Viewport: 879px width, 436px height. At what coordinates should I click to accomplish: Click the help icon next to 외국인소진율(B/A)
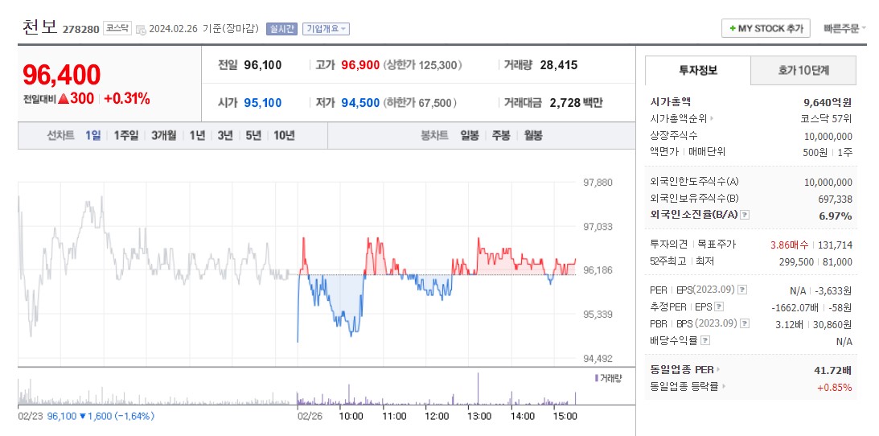[x=745, y=215]
